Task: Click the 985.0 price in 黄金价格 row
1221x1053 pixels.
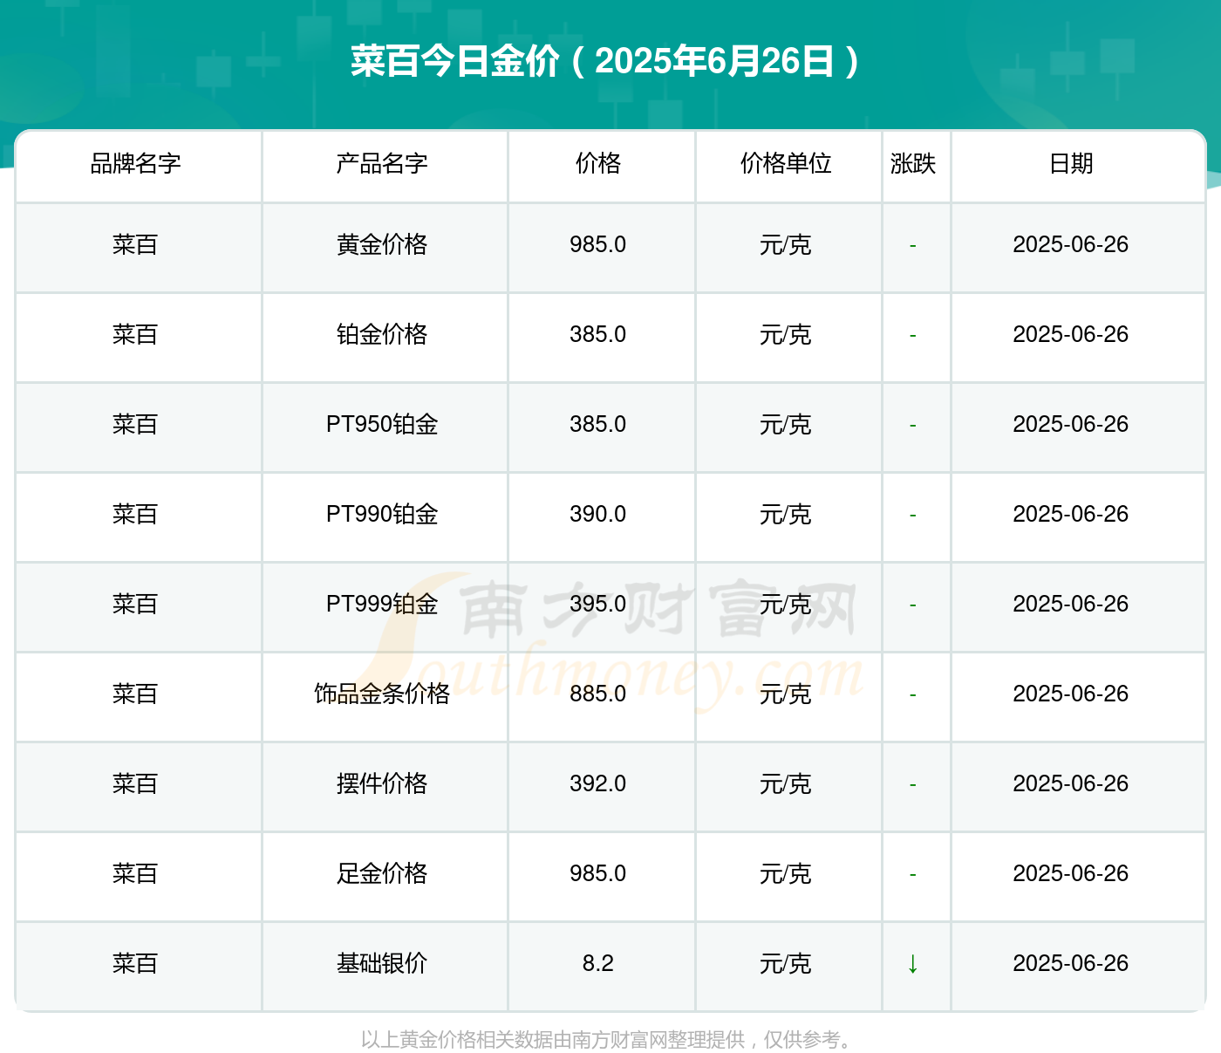Action: tap(598, 244)
